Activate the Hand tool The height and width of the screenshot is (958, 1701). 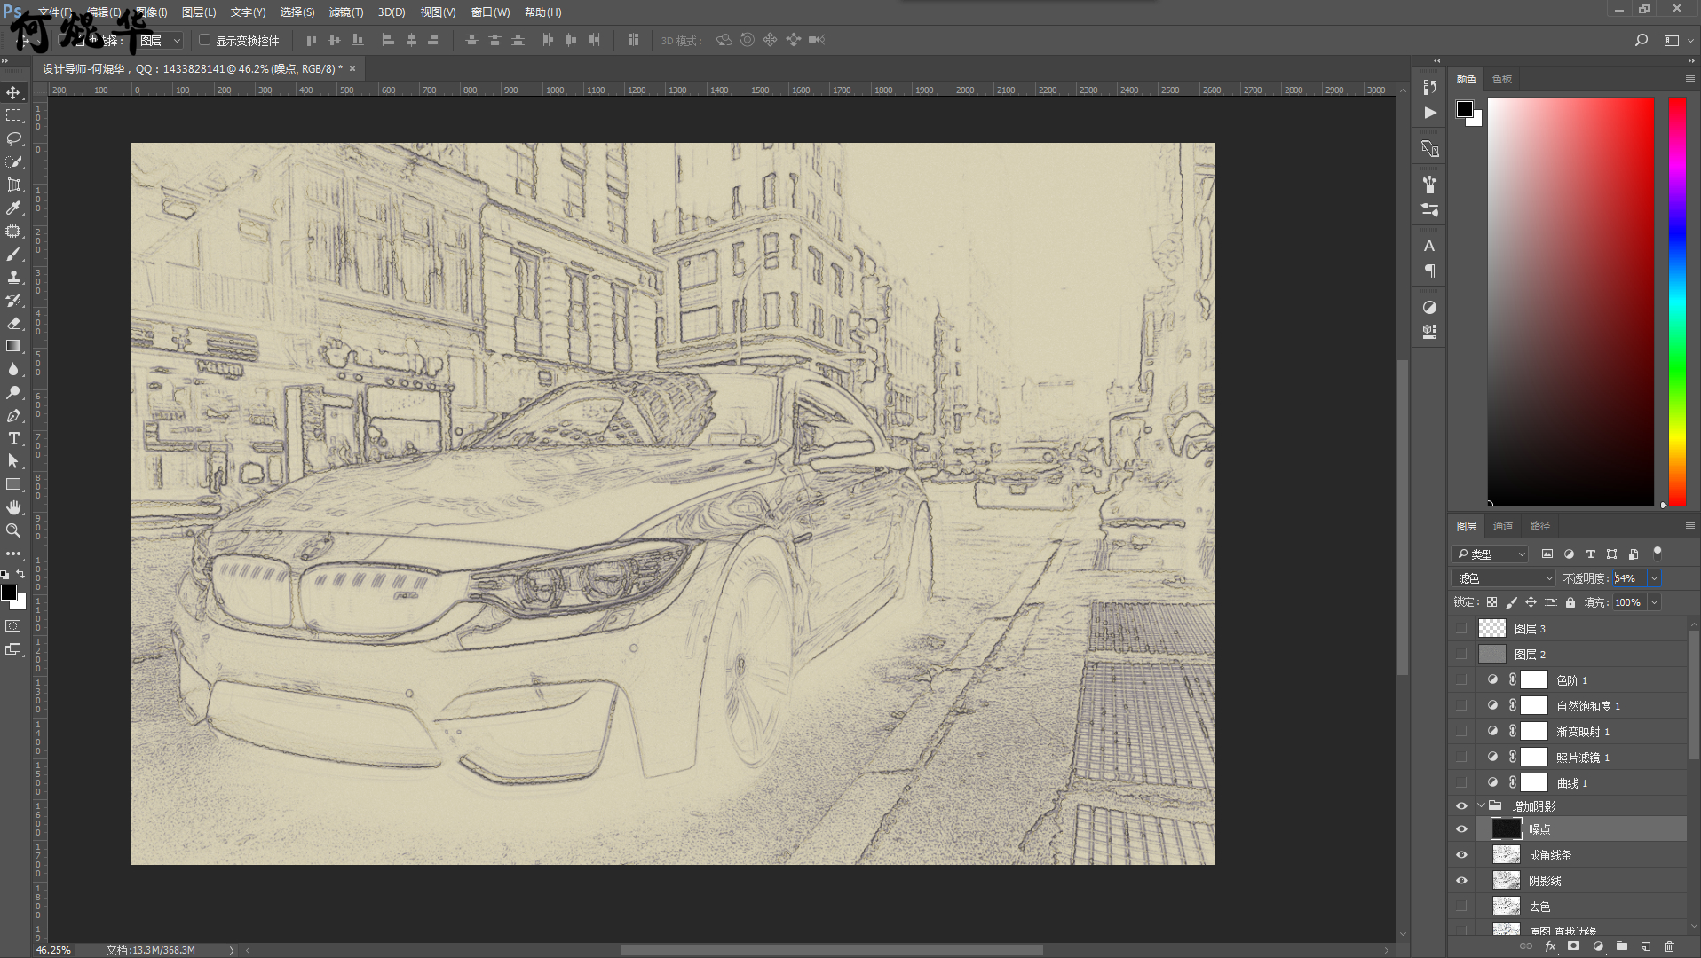pos(13,507)
